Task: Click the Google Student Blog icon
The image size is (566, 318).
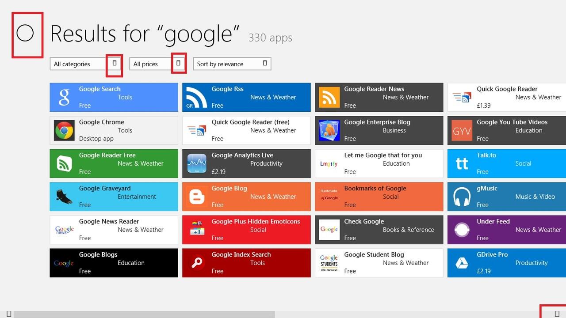Action: 329,263
